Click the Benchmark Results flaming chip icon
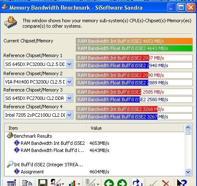The width and height of the screenshot is (197, 186). [x=10, y=136]
